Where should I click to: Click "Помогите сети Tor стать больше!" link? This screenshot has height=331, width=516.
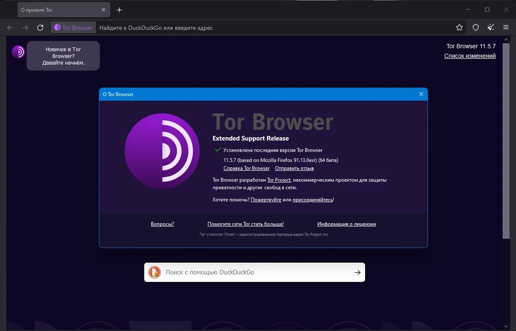point(246,224)
